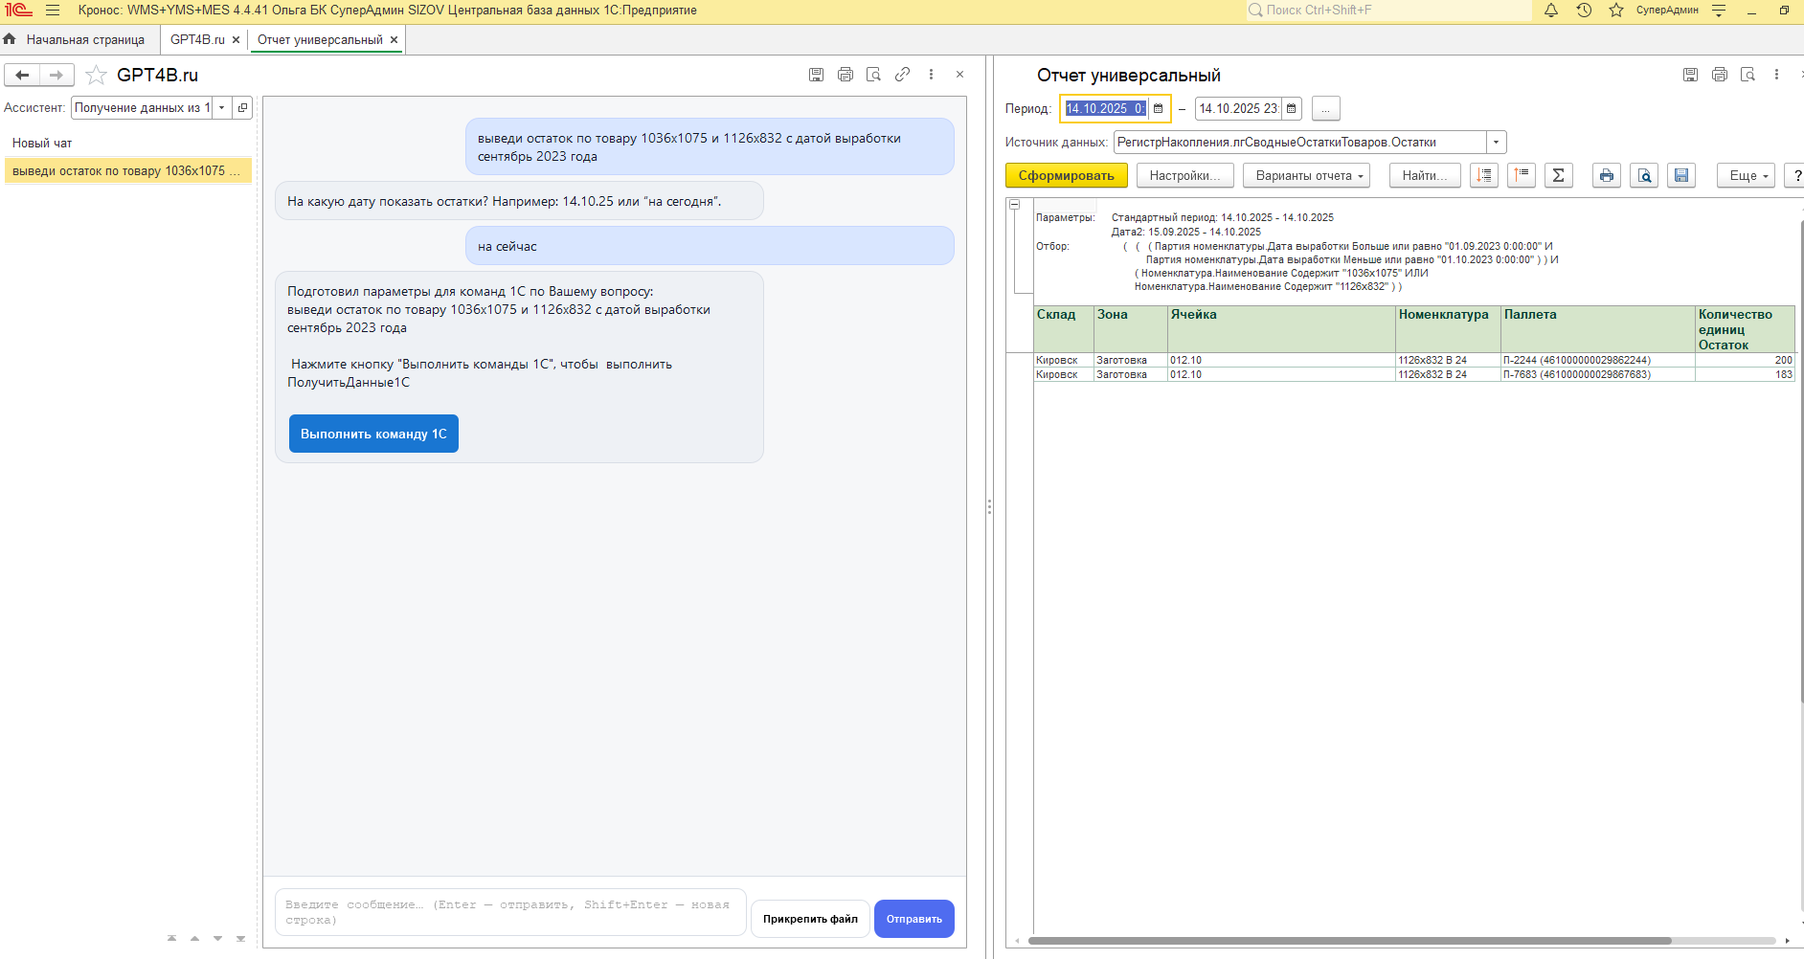Viewport: 1804px width, 959px height.
Task: Click the chat message input field
Action: (x=509, y=913)
